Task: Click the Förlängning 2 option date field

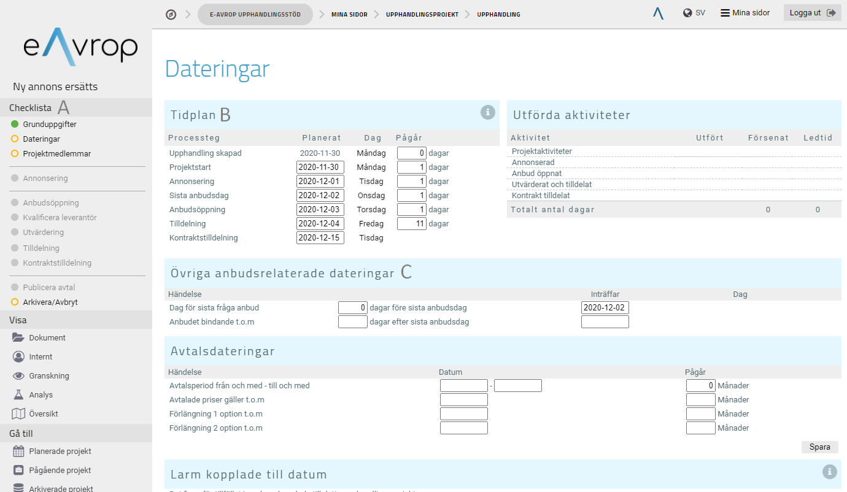Action: (x=464, y=428)
